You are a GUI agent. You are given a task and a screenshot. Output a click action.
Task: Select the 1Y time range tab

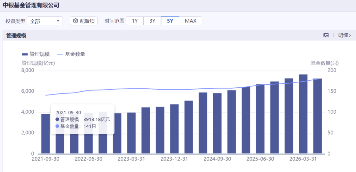(x=135, y=21)
